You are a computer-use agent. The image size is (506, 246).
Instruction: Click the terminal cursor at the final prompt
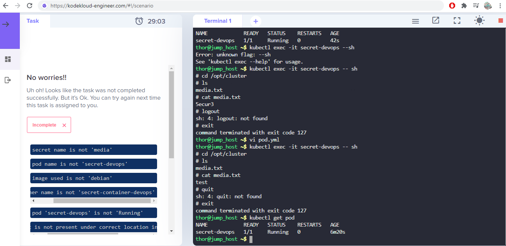251,239
